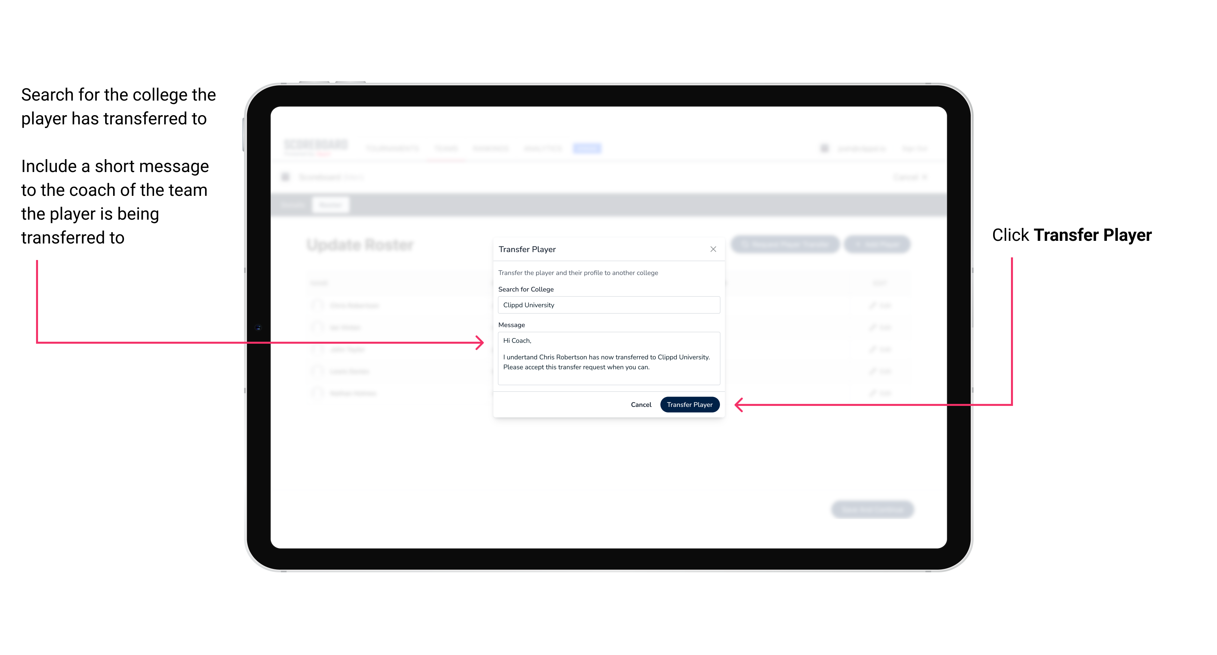Click the Clippd University college search result

607,305
